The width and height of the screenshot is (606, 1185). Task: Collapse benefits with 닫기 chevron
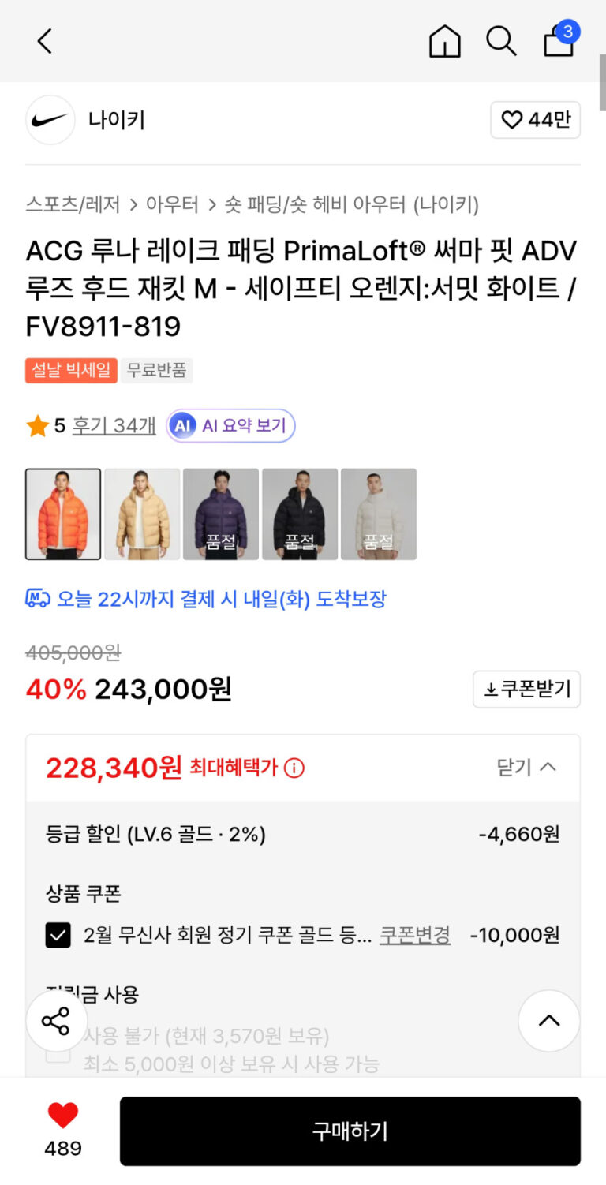pos(527,767)
